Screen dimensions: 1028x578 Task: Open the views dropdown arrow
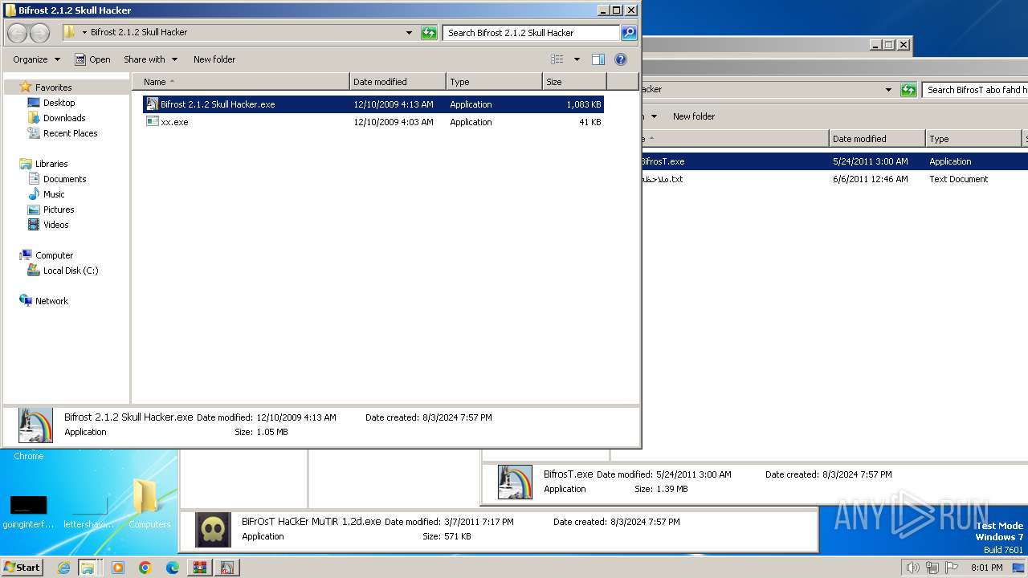coord(577,59)
